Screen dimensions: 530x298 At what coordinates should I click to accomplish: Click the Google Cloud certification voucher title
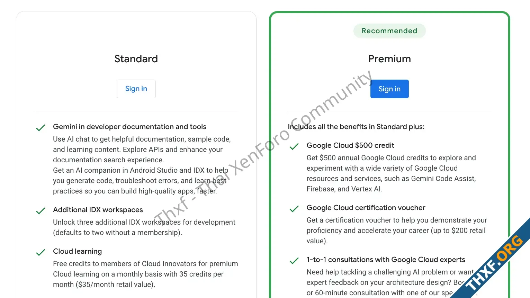[x=366, y=208]
